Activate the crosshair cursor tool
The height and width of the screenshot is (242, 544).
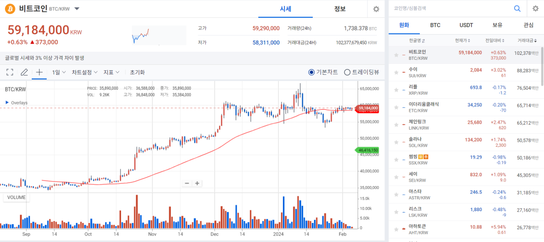tap(39, 72)
